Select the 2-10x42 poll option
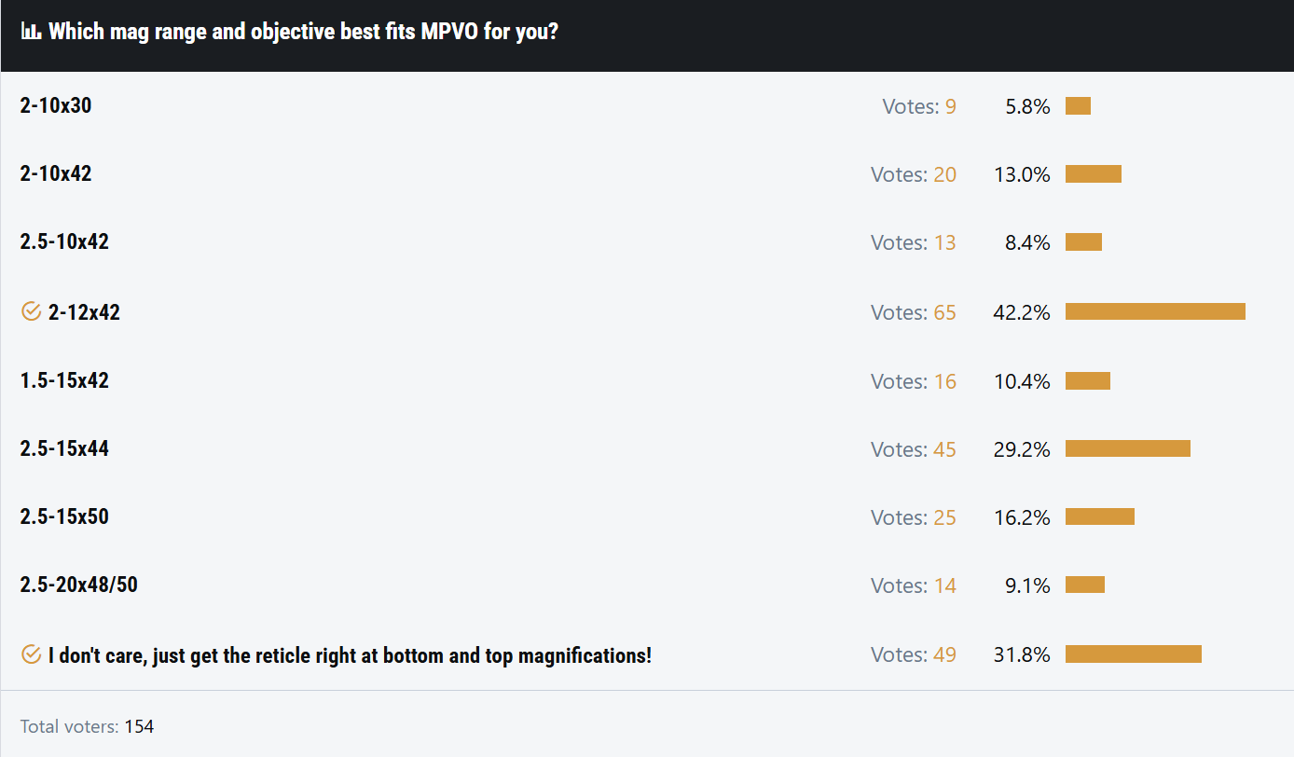 pyautogui.click(x=56, y=173)
